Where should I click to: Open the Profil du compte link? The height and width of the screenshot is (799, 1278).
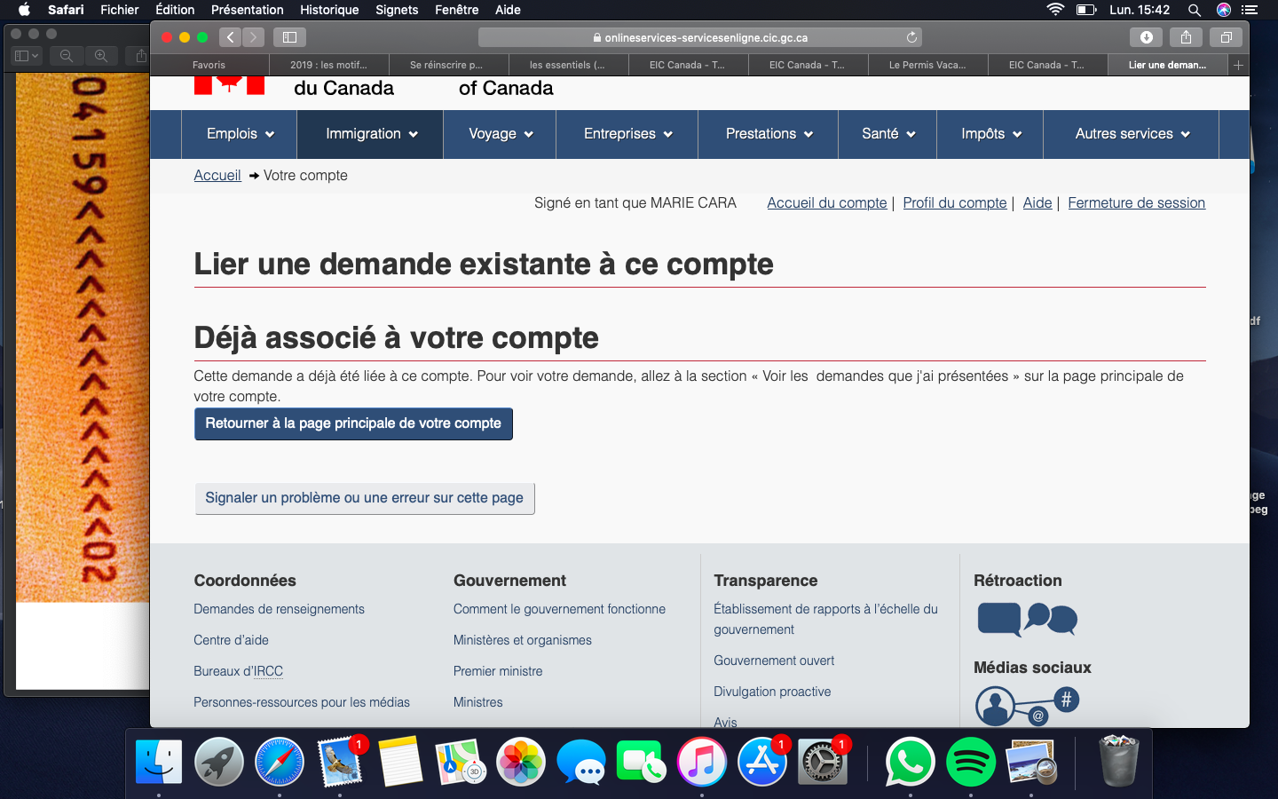954,203
